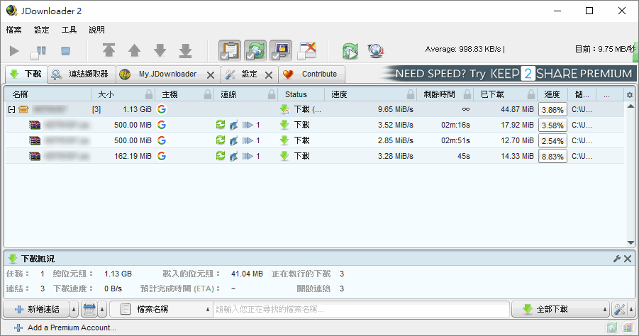Toggle lock icon on 速度 column
Screen dimensions: 639x336
point(411,94)
